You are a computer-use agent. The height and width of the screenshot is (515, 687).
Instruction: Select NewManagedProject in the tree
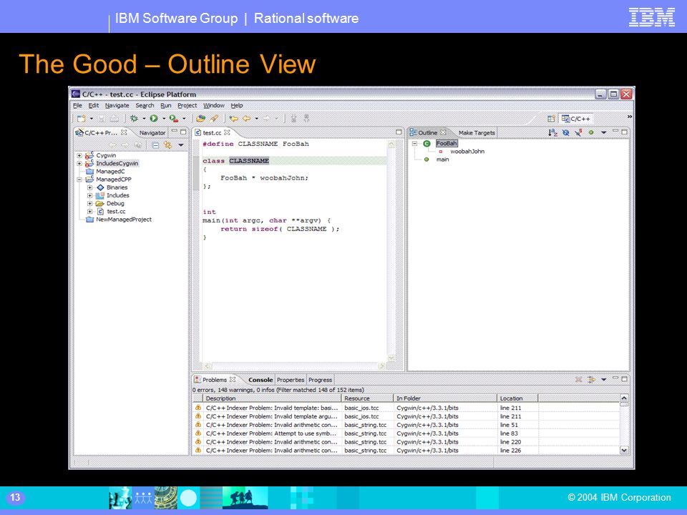click(x=124, y=220)
